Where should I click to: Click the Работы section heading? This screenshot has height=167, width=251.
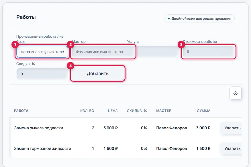pos(26,17)
